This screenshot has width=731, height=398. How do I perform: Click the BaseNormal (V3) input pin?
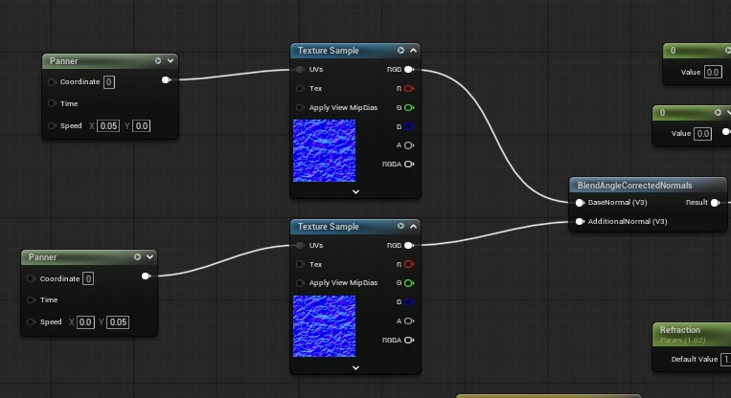580,203
